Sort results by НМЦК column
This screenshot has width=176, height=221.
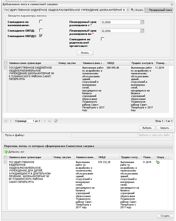coord(118,63)
